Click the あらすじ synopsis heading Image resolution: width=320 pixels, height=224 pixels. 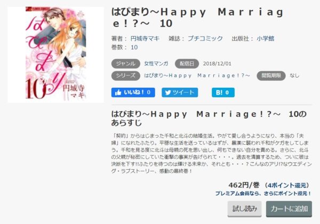[x=126, y=123]
